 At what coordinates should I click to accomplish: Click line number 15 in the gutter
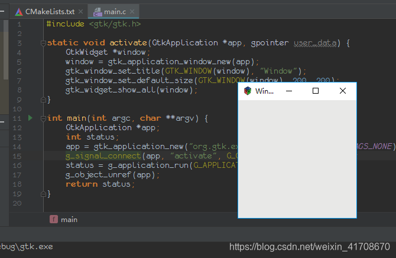17,156
